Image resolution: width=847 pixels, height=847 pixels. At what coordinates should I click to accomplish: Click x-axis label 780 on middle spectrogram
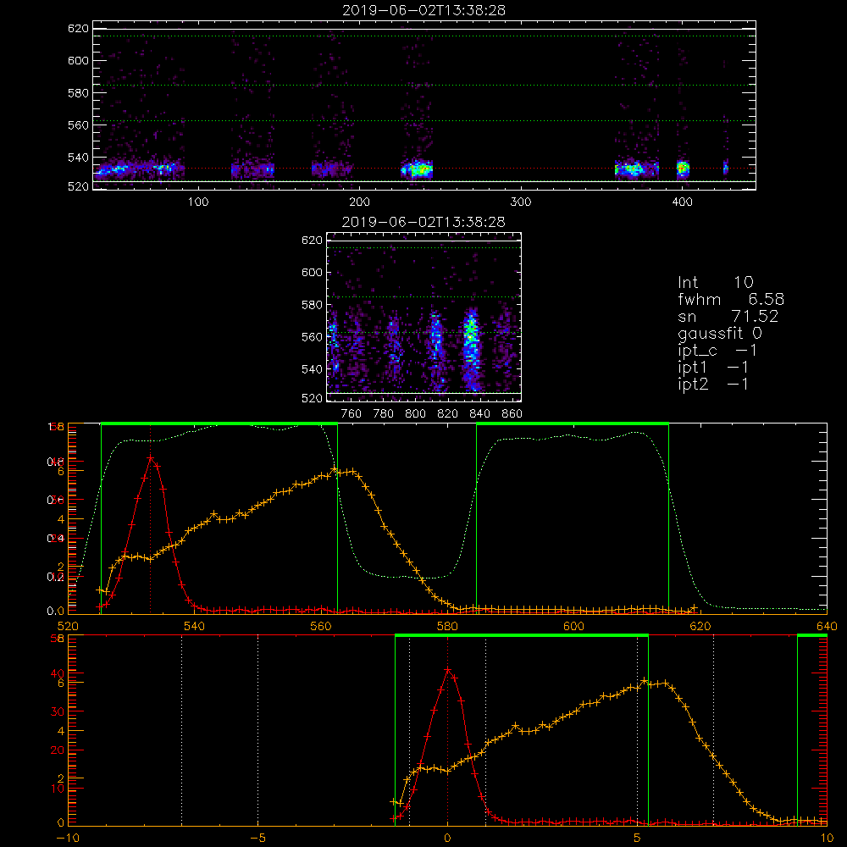(x=384, y=414)
